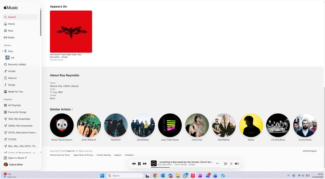The image size is (325, 179).
Task: Click the All Playlists grid icon
Action: (5, 105)
